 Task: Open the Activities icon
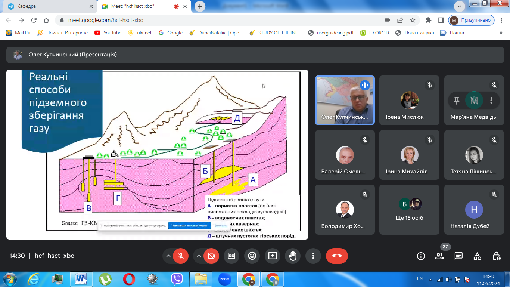point(477,256)
